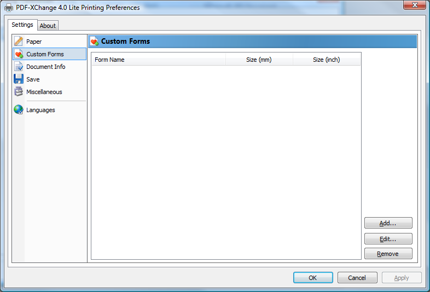Click the Miscellaneous icon in sidebar
Screen dimensions: 430x292
(19, 91)
